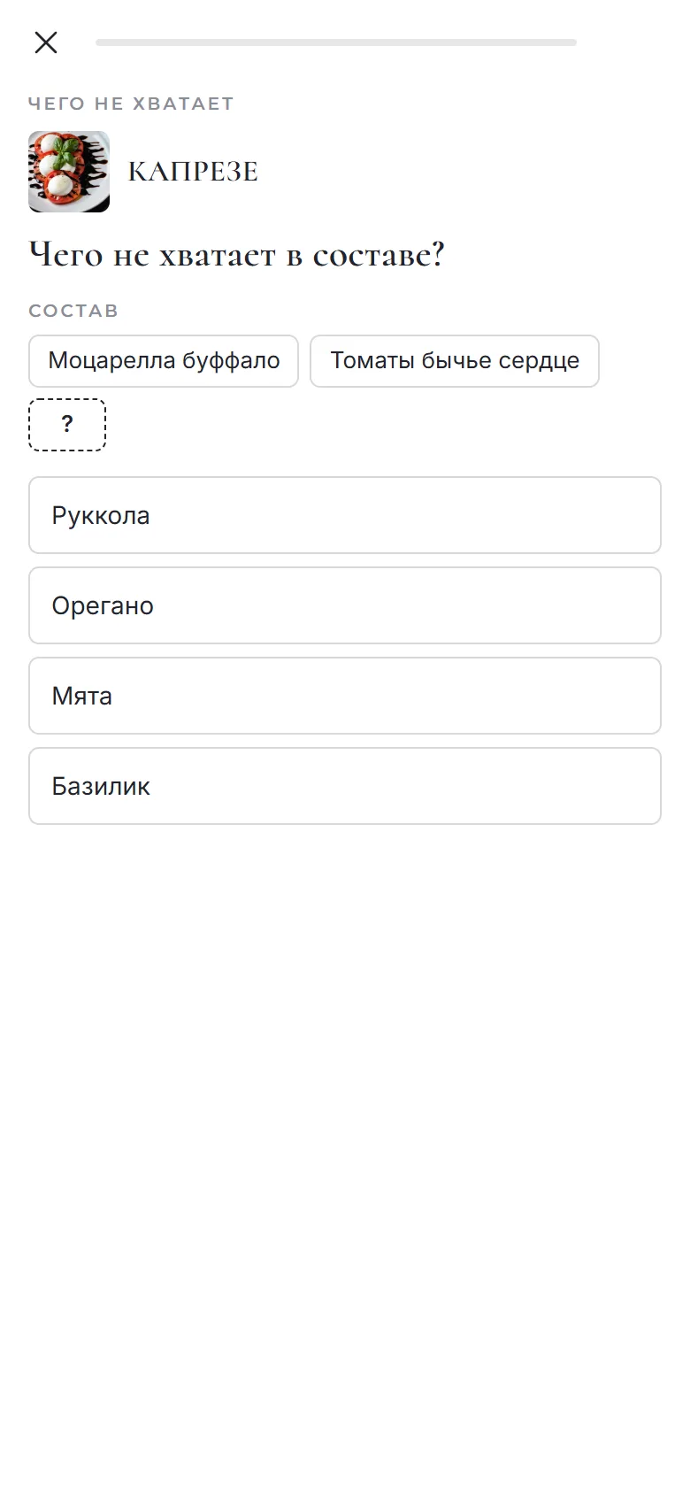Image resolution: width=690 pixels, height=1494 pixels.
Task: Pick the Мята answer option
Action: click(345, 696)
